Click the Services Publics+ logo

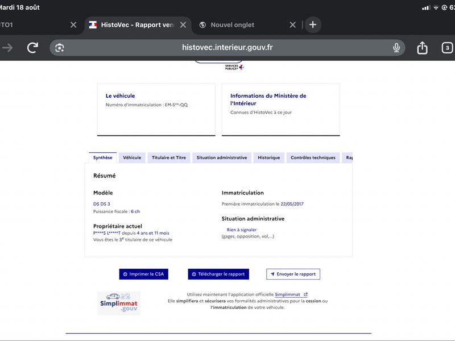click(234, 67)
